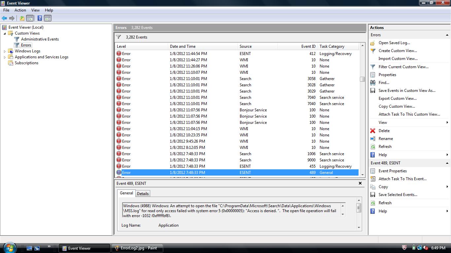Click the filter funnel icon above event list
Screen dimensions: 451x253
click(119, 37)
